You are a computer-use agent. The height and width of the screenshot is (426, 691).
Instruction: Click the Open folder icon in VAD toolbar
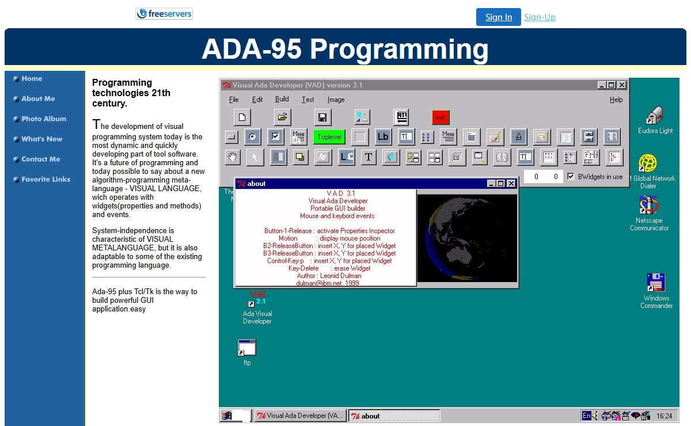[282, 117]
